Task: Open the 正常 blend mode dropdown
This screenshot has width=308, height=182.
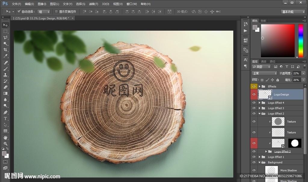Action: (264, 74)
